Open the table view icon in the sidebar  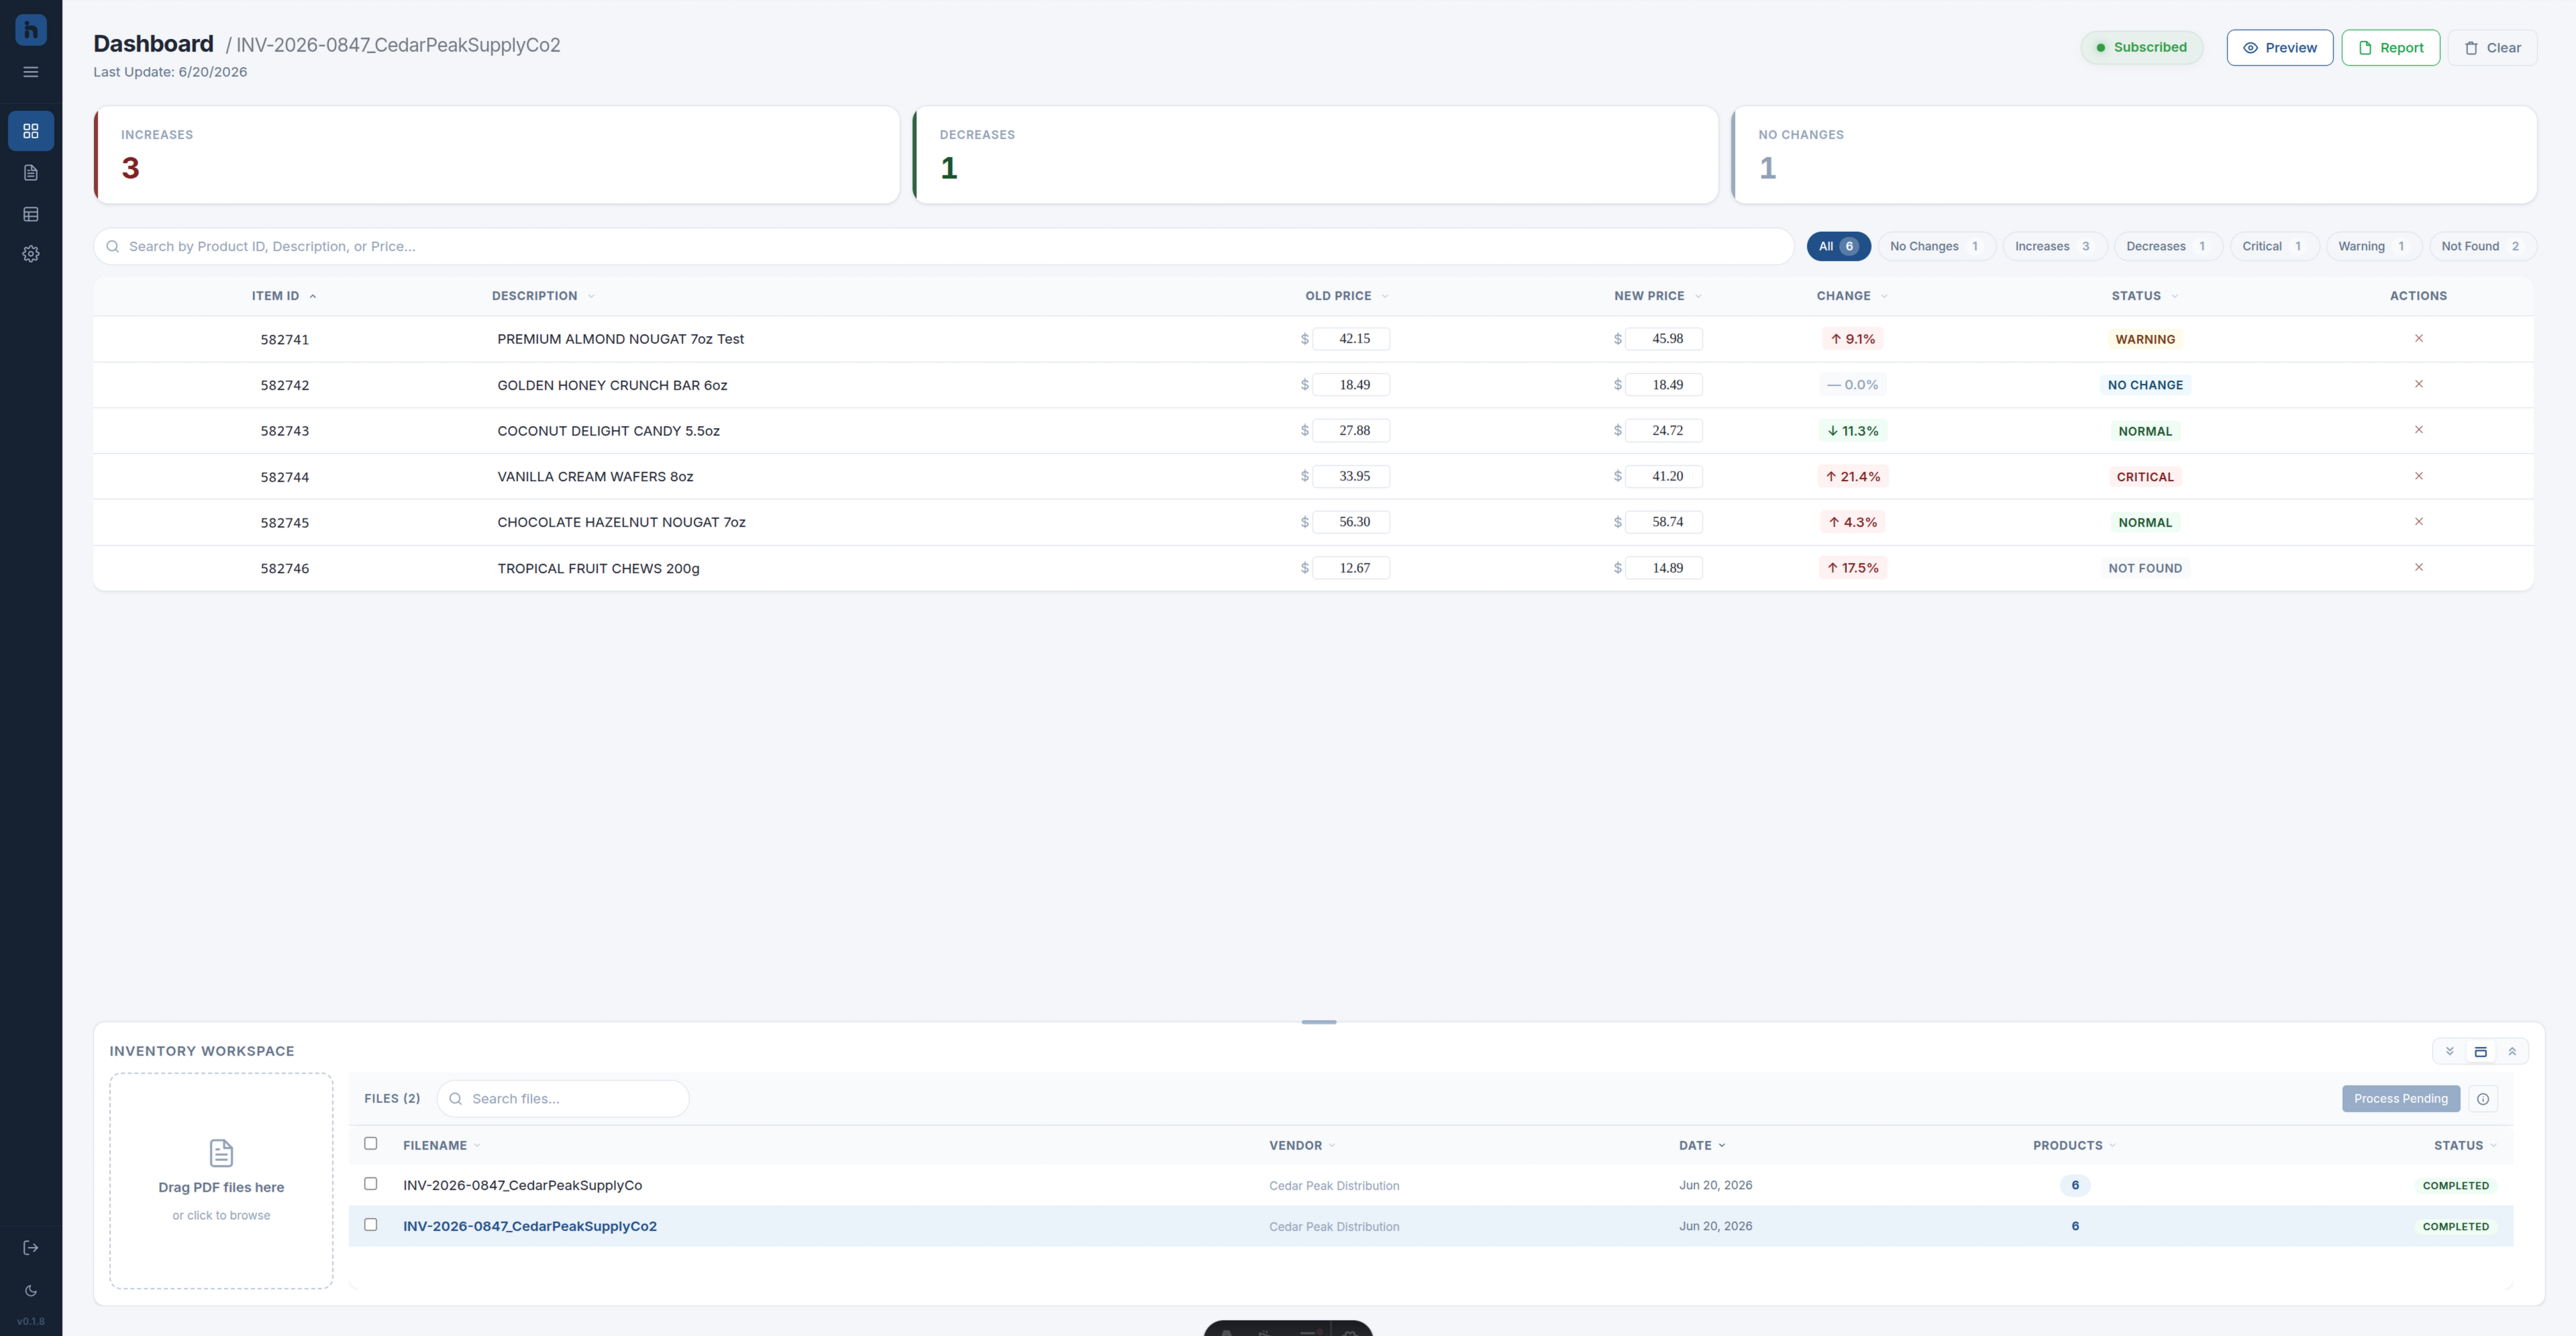coord(31,214)
